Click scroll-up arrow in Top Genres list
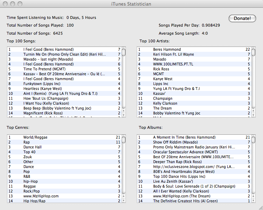This screenshot has width=263, height=210. tap(123, 196)
